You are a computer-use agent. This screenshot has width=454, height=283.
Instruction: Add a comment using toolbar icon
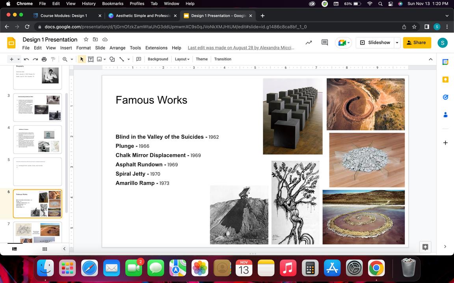click(139, 59)
